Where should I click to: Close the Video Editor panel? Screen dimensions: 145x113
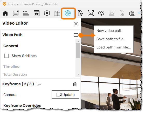point(76,24)
